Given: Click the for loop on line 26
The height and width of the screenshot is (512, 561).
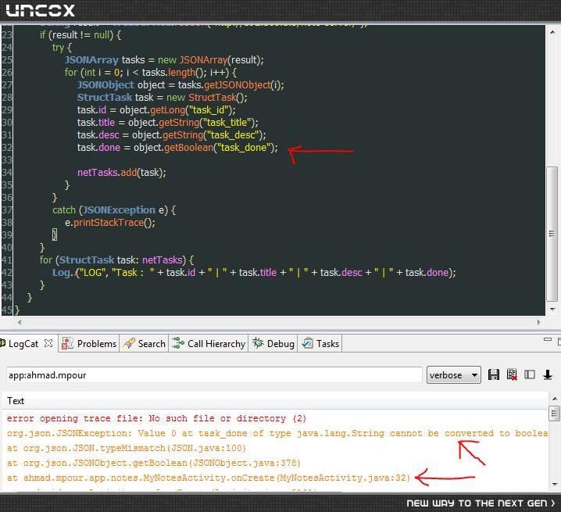Looking at the screenshot, I should pos(151,73).
